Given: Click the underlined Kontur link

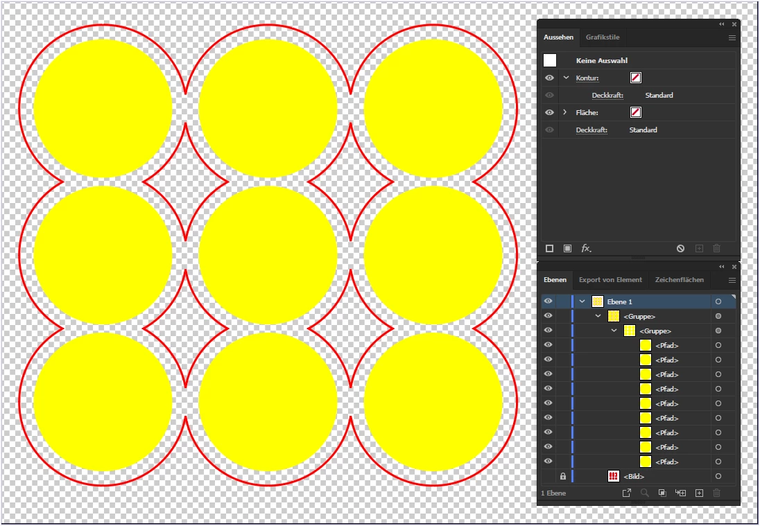Looking at the screenshot, I should coord(587,78).
